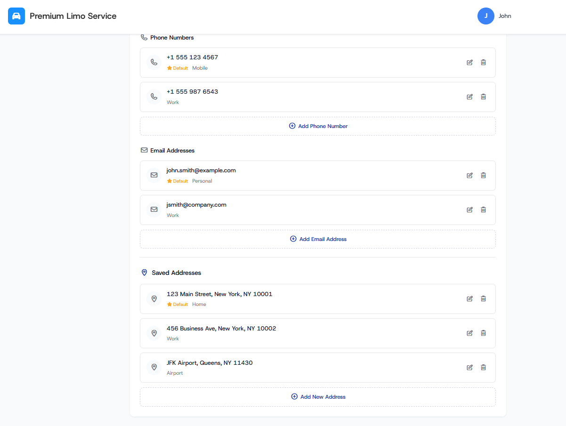Image resolution: width=566 pixels, height=426 pixels.
Task: Delete jsmith@company.com email entry
Action: pyautogui.click(x=483, y=210)
